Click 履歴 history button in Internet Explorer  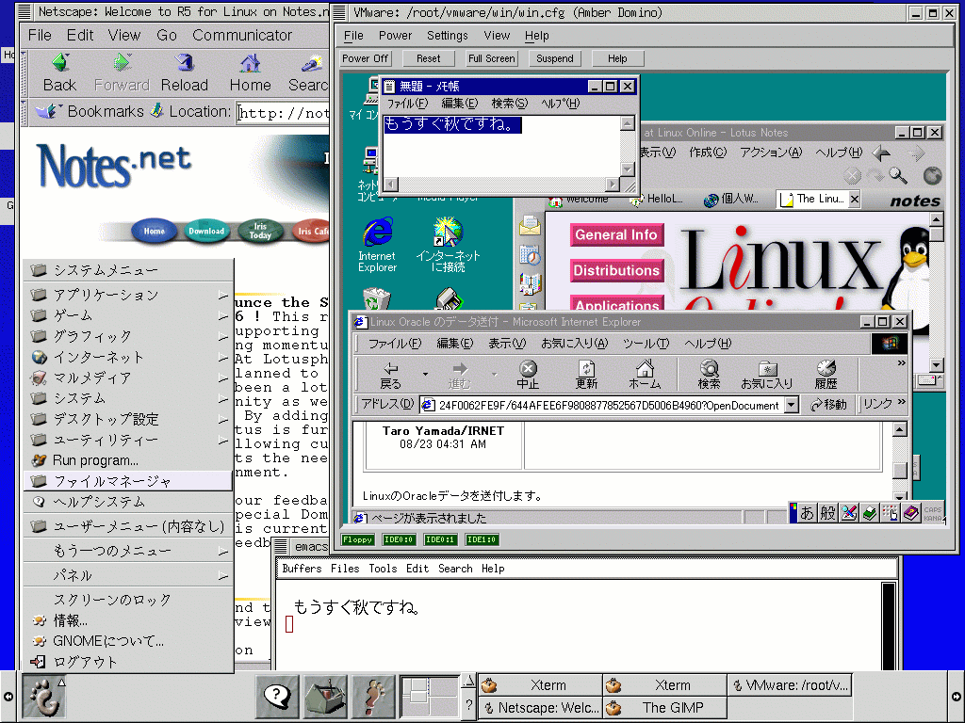pyautogui.click(x=826, y=375)
